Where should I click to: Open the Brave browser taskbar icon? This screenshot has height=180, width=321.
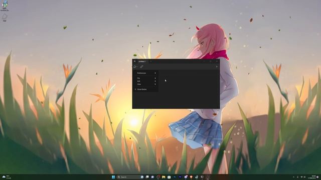pyautogui.click(x=191, y=177)
